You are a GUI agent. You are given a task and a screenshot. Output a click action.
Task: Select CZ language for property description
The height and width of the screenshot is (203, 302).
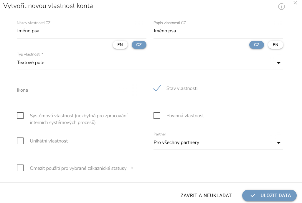pos(257,45)
